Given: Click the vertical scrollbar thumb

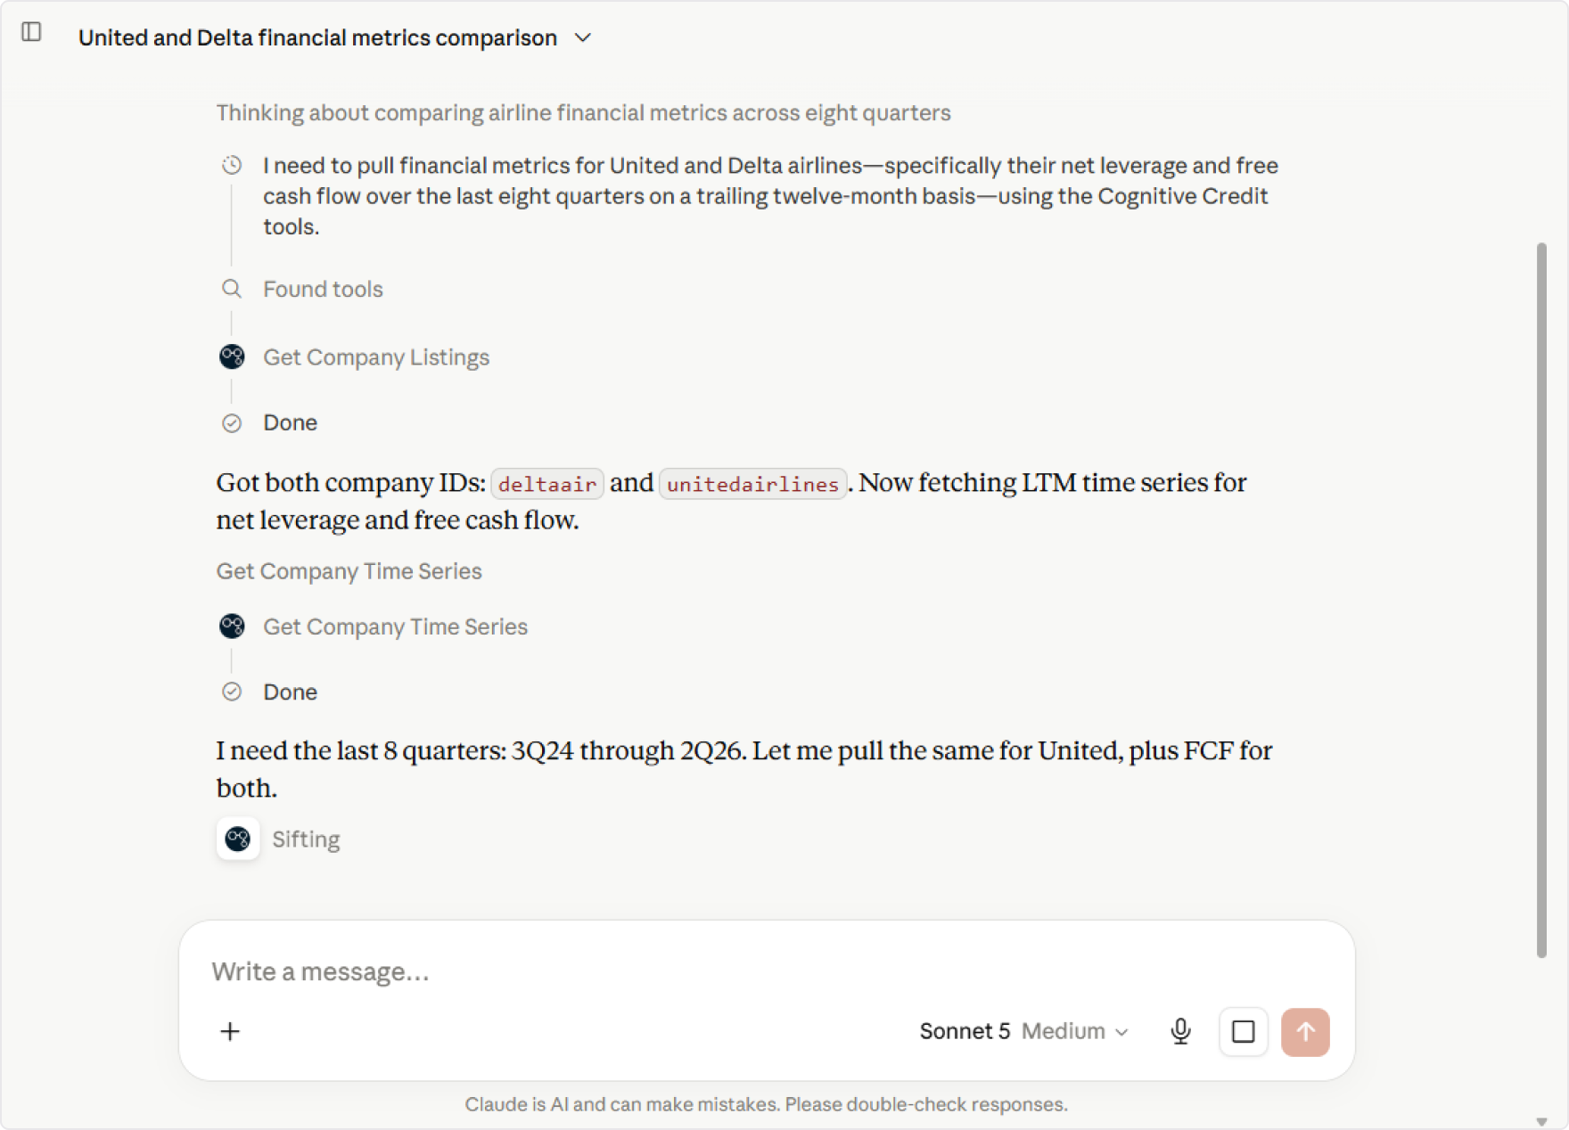Looking at the screenshot, I should point(1542,600).
